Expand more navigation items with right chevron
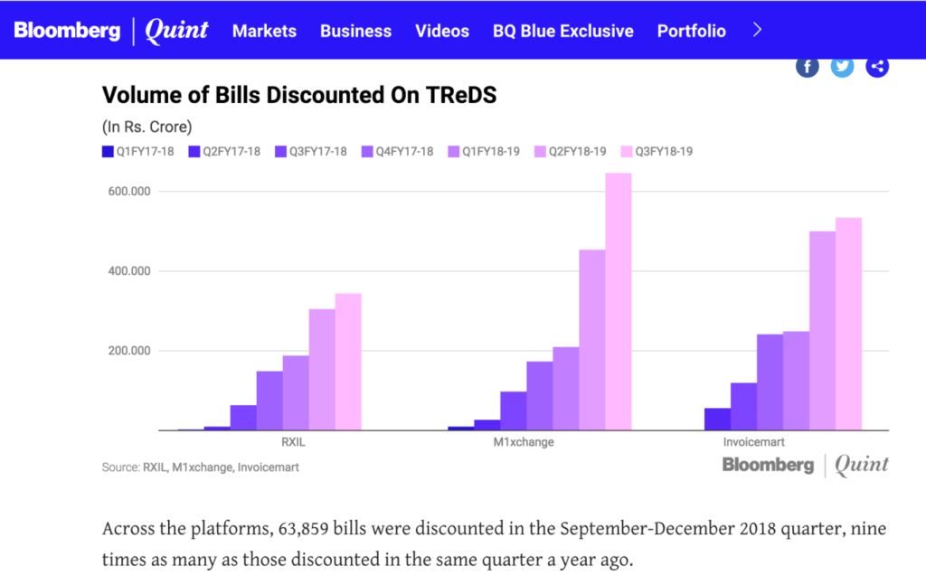 (758, 30)
